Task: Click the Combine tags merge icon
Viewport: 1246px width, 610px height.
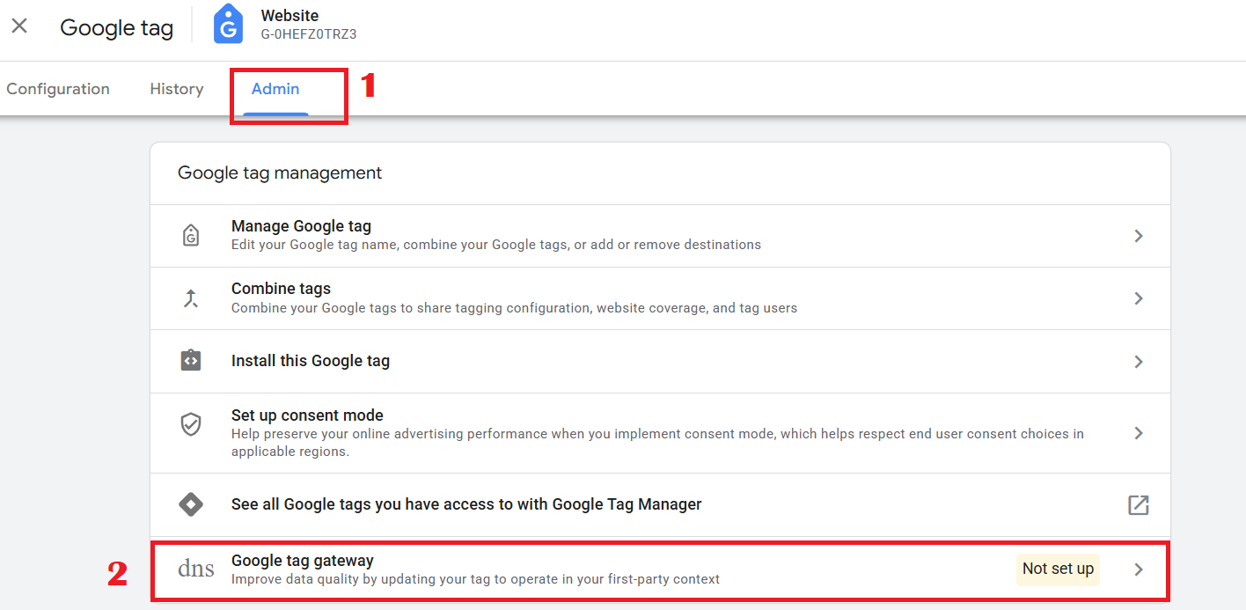Action: point(191,298)
